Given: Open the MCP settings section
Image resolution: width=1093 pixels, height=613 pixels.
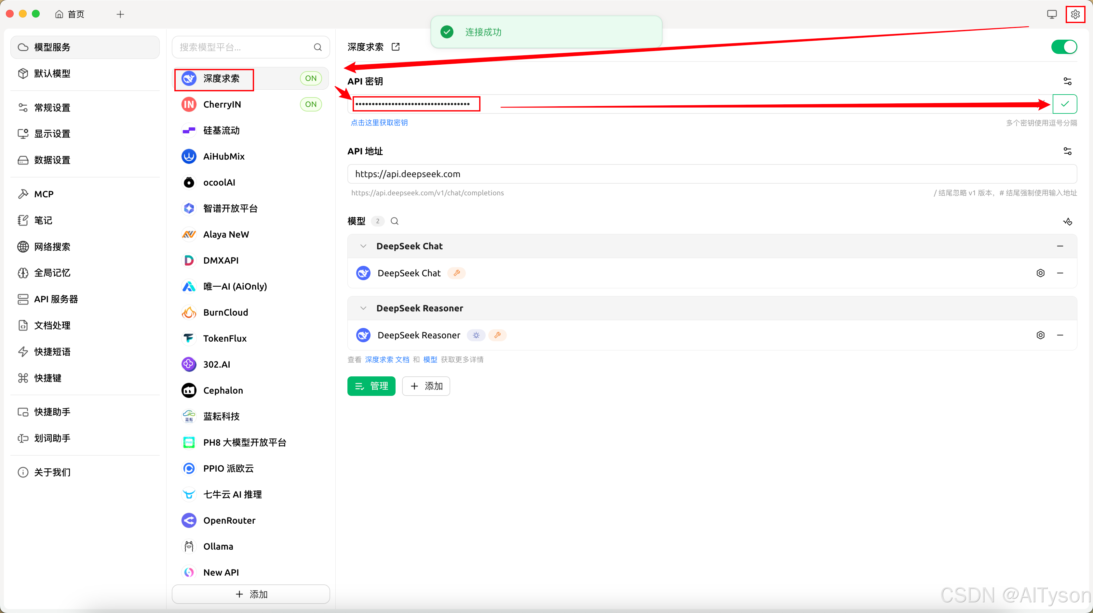Looking at the screenshot, I should point(44,194).
